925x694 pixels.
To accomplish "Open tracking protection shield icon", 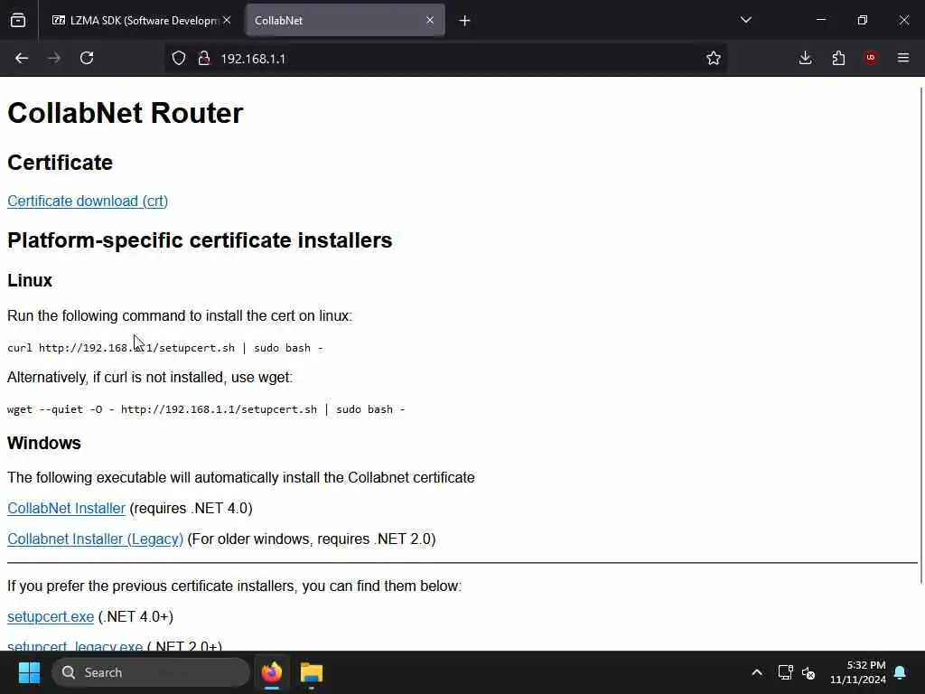I will pyautogui.click(x=179, y=58).
